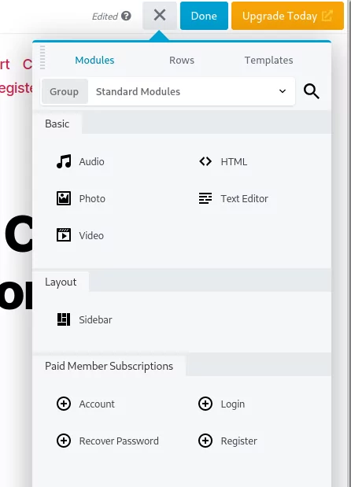Choose the Text Editor module icon
The height and width of the screenshot is (487, 351).
(205, 198)
